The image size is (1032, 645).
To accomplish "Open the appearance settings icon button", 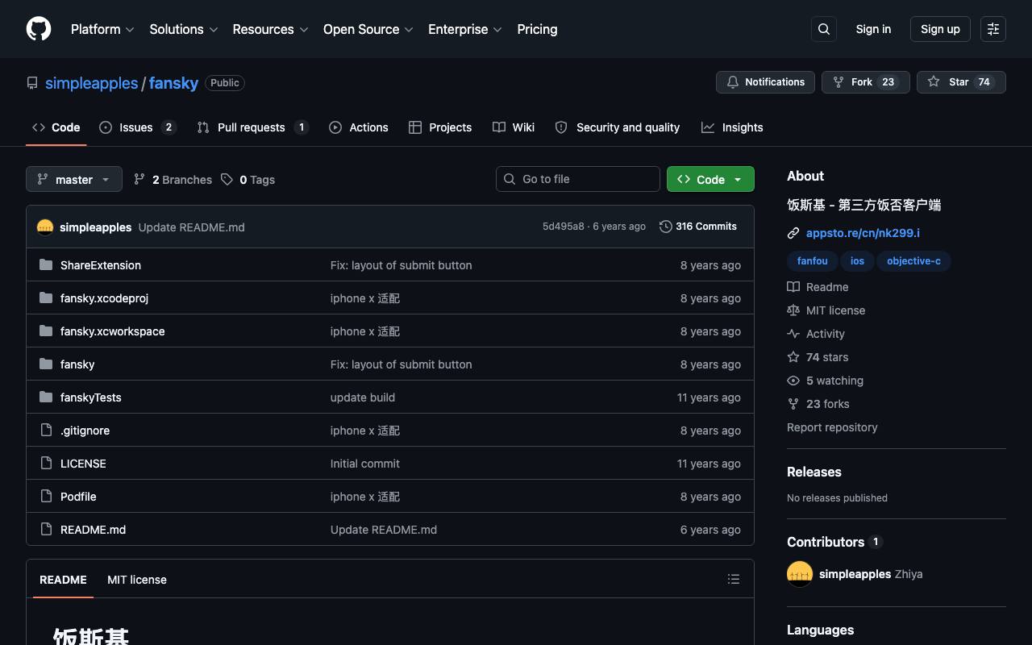I will (993, 29).
